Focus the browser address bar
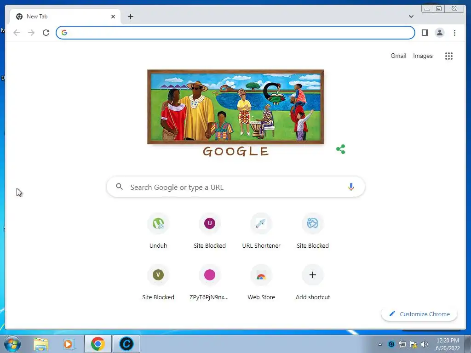Image resolution: width=471 pixels, height=353 pixels. coord(235,33)
